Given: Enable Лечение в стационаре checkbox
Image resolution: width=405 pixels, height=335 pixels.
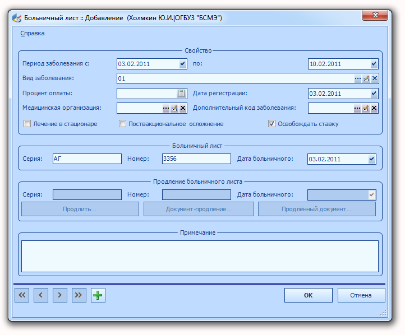Looking at the screenshot, I should pyautogui.click(x=27, y=124).
